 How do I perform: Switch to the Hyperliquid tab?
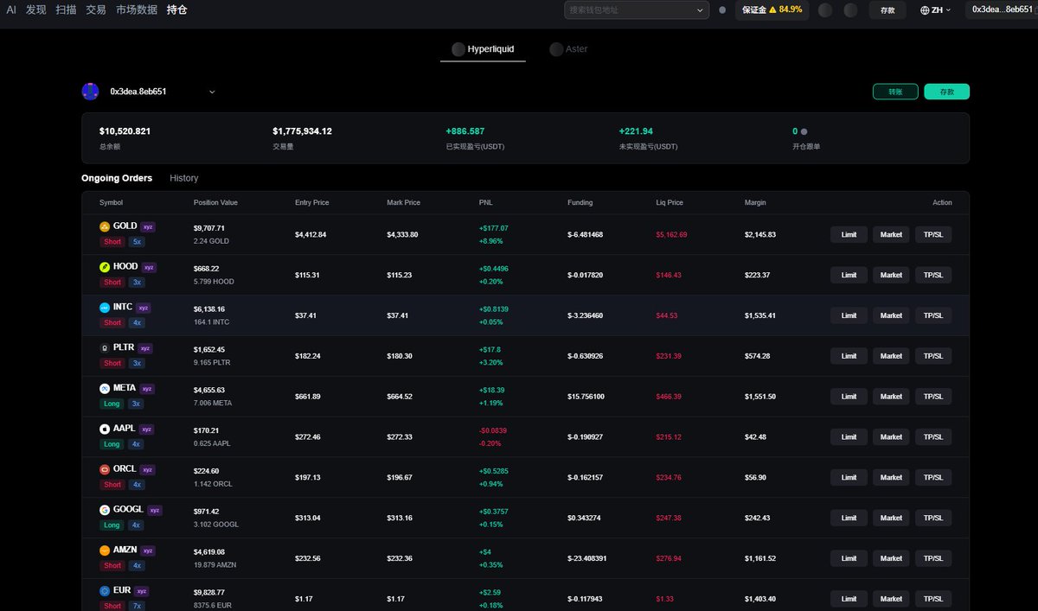pos(483,49)
